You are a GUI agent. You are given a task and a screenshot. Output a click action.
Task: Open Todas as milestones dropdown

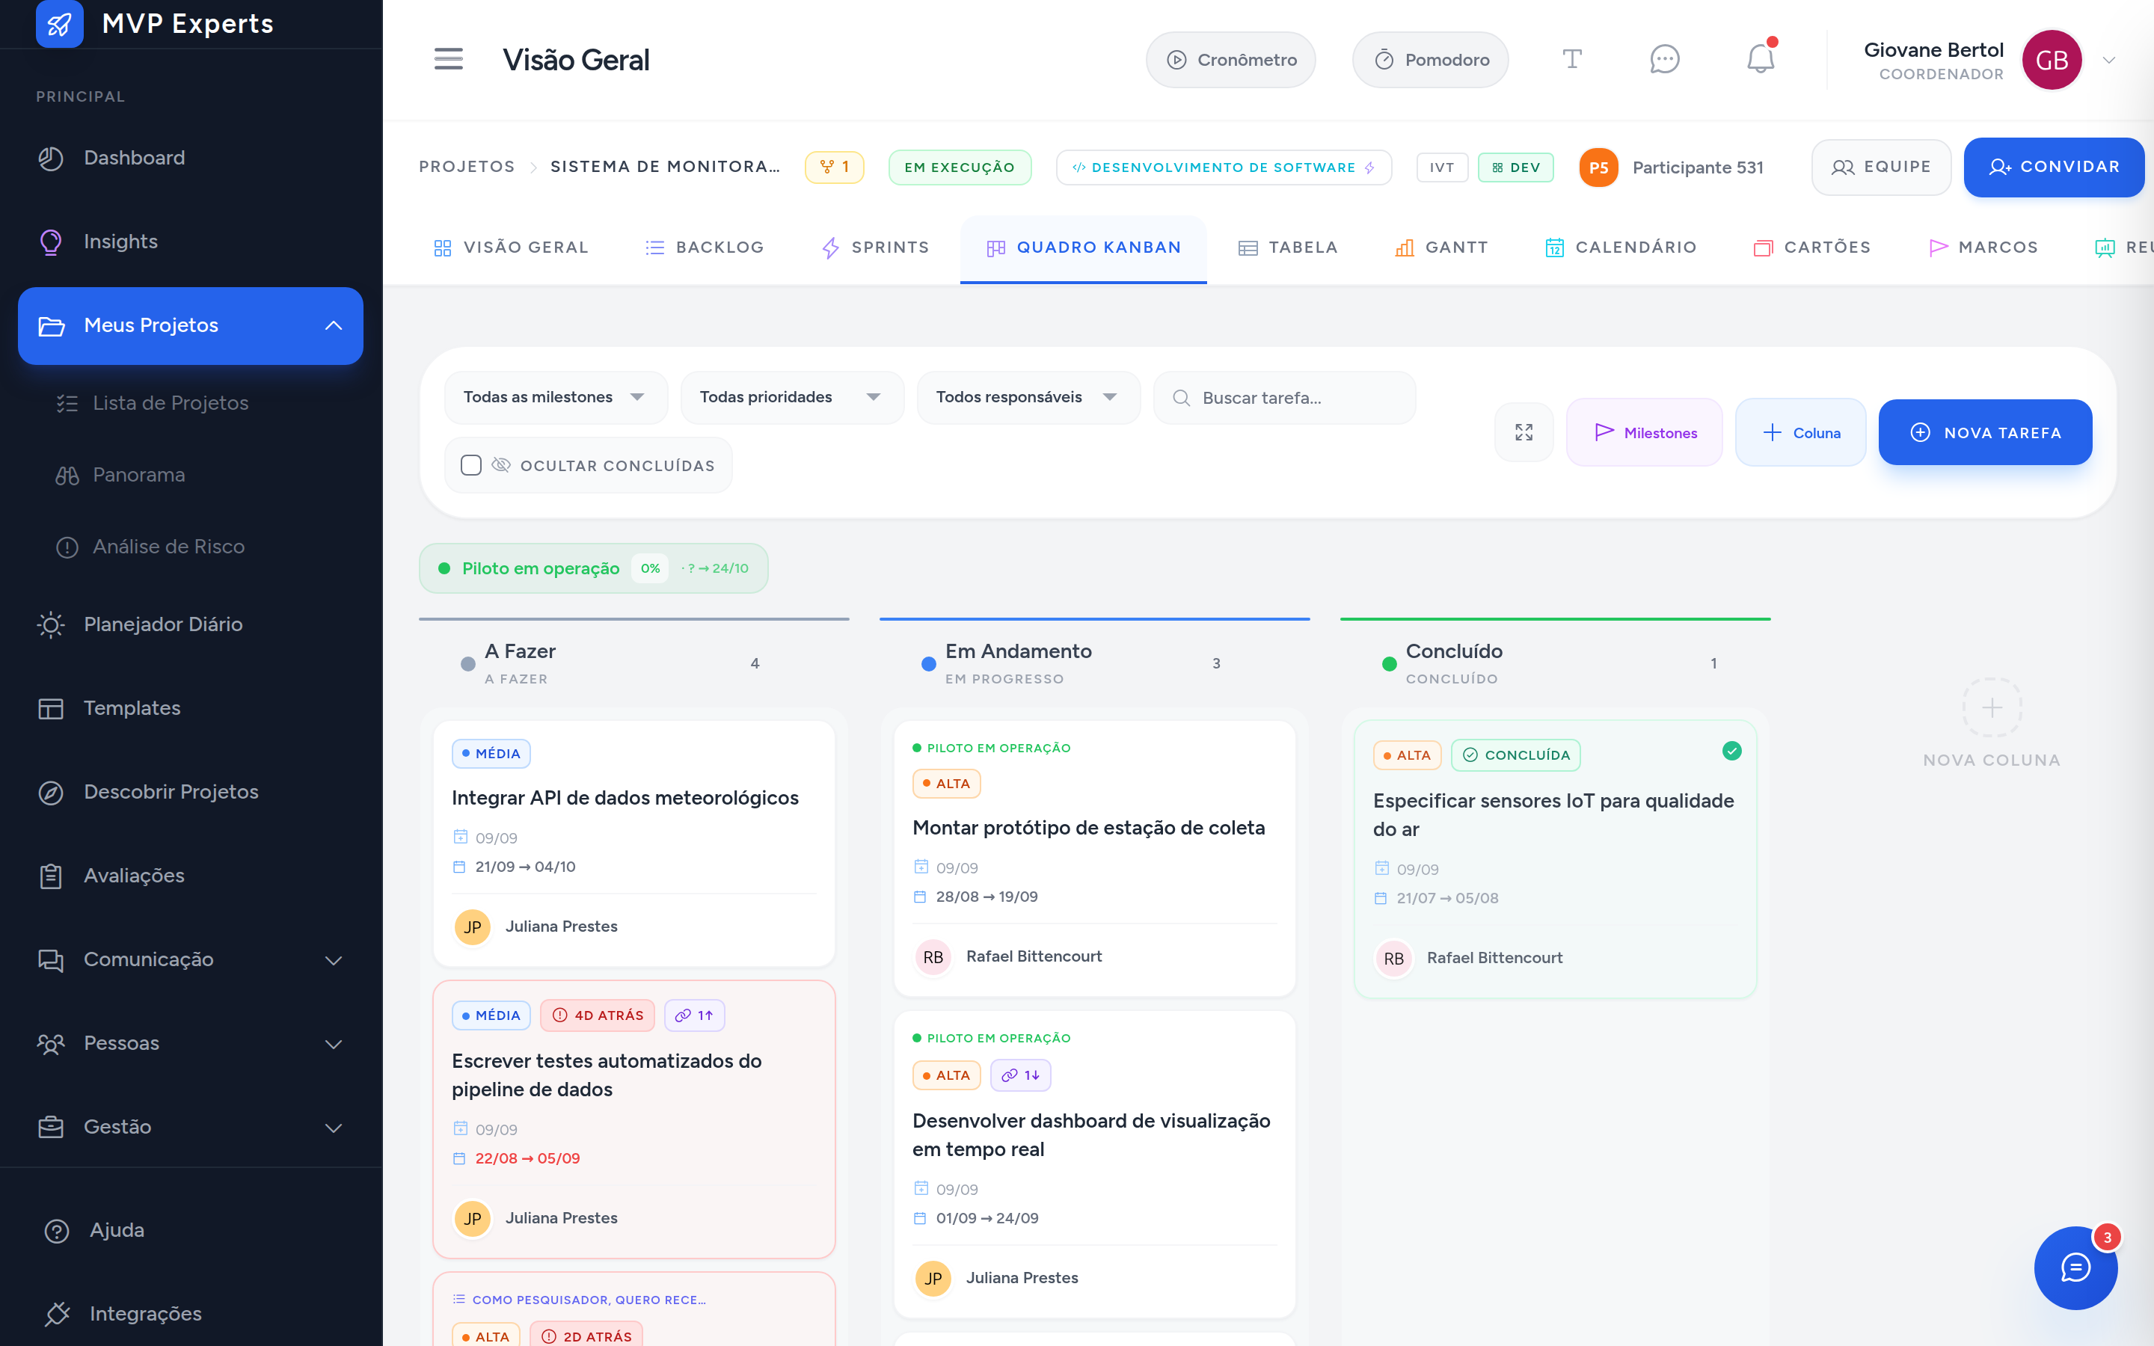pos(556,397)
